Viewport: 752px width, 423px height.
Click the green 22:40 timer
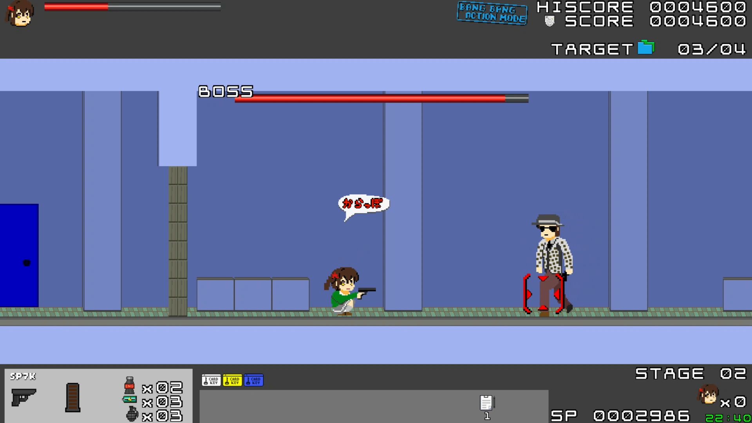coord(728,418)
